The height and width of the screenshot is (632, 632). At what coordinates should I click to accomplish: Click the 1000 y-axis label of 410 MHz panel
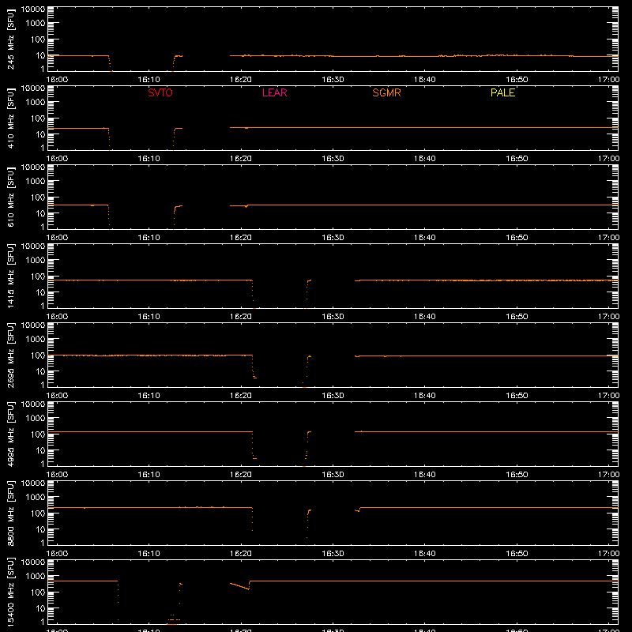pyautogui.click(x=36, y=103)
